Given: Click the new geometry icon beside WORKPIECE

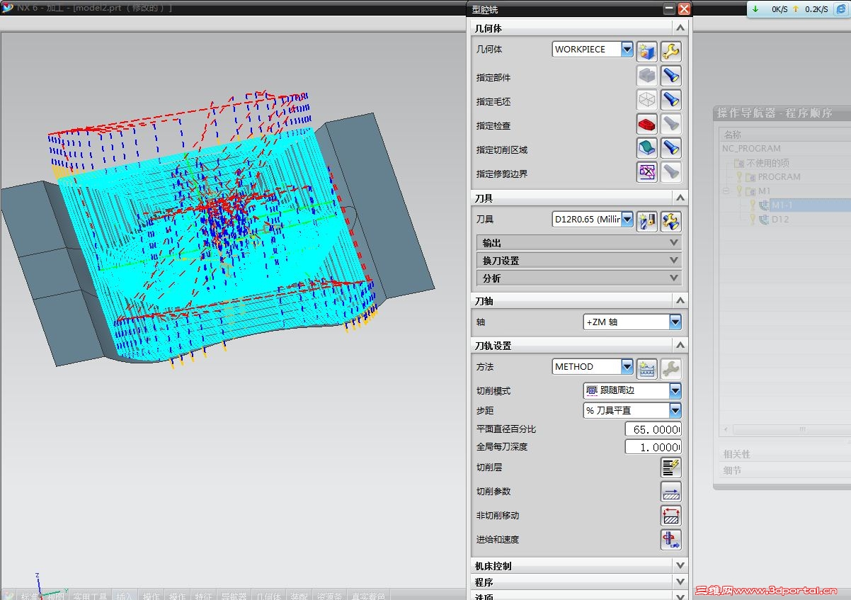Looking at the screenshot, I should [647, 51].
